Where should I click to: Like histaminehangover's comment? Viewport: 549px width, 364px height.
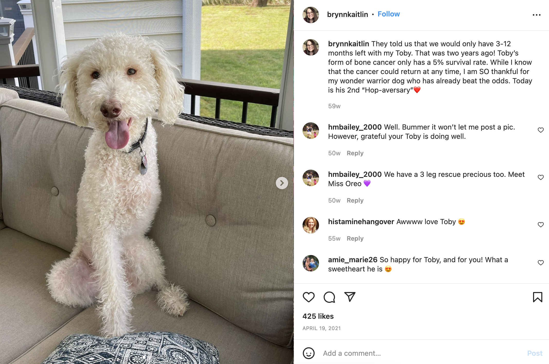point(541,225)
